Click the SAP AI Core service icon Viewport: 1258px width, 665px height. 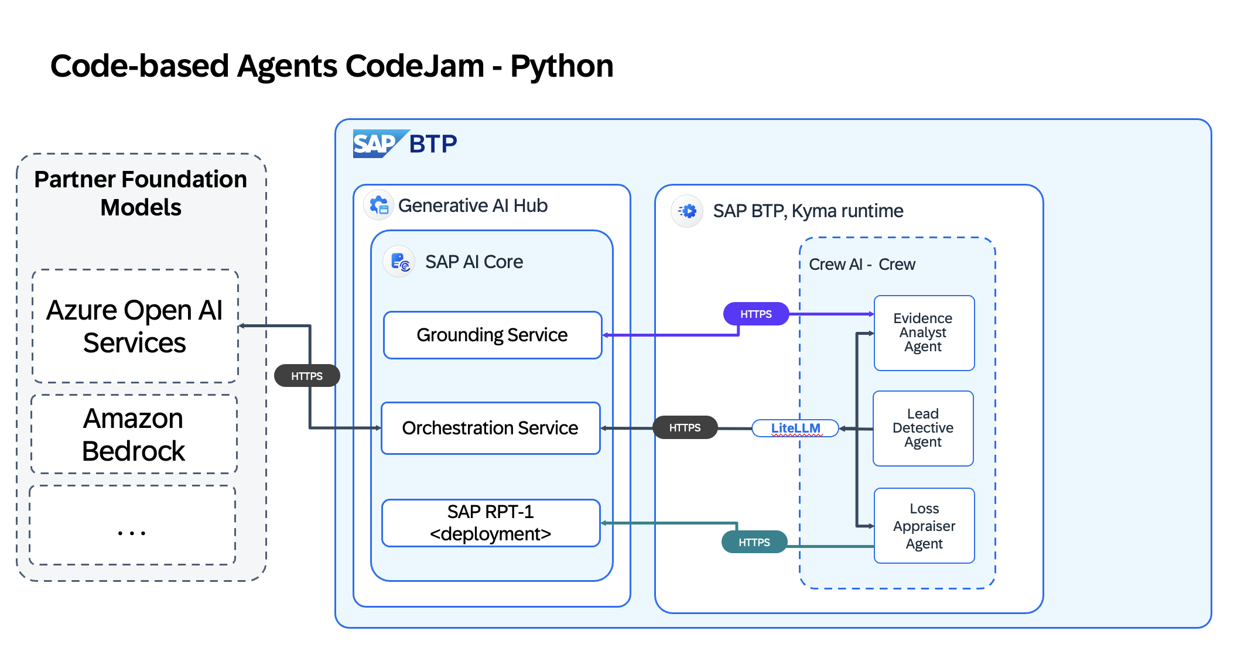click(x=398, y=261)
